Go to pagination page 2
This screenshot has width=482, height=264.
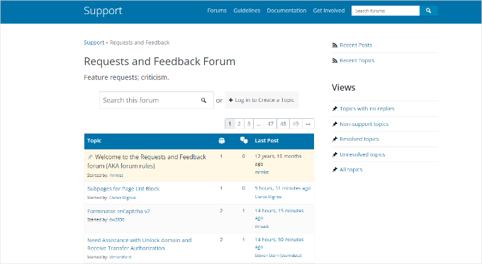click(x=239, y=124)
